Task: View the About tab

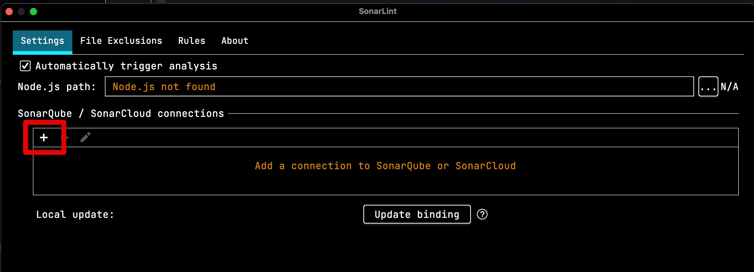Action: tap(235, 41)
